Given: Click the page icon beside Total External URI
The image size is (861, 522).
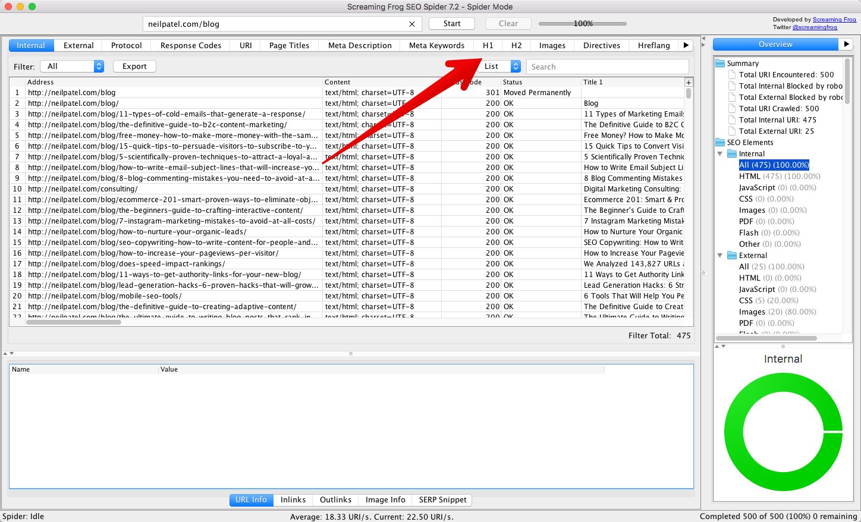Looking at the screenshot, I should tap(732, 131).
